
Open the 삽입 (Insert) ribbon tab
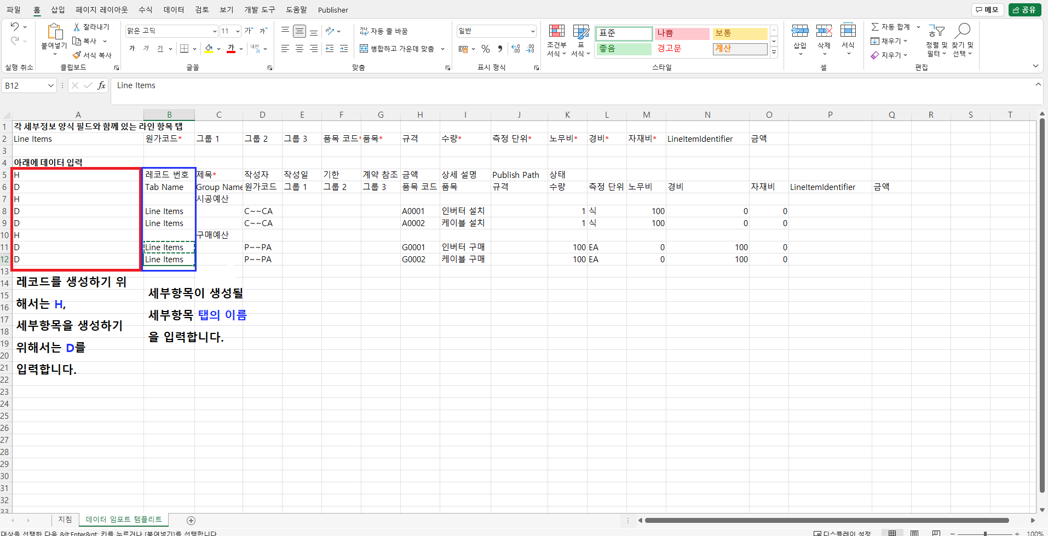57,10
